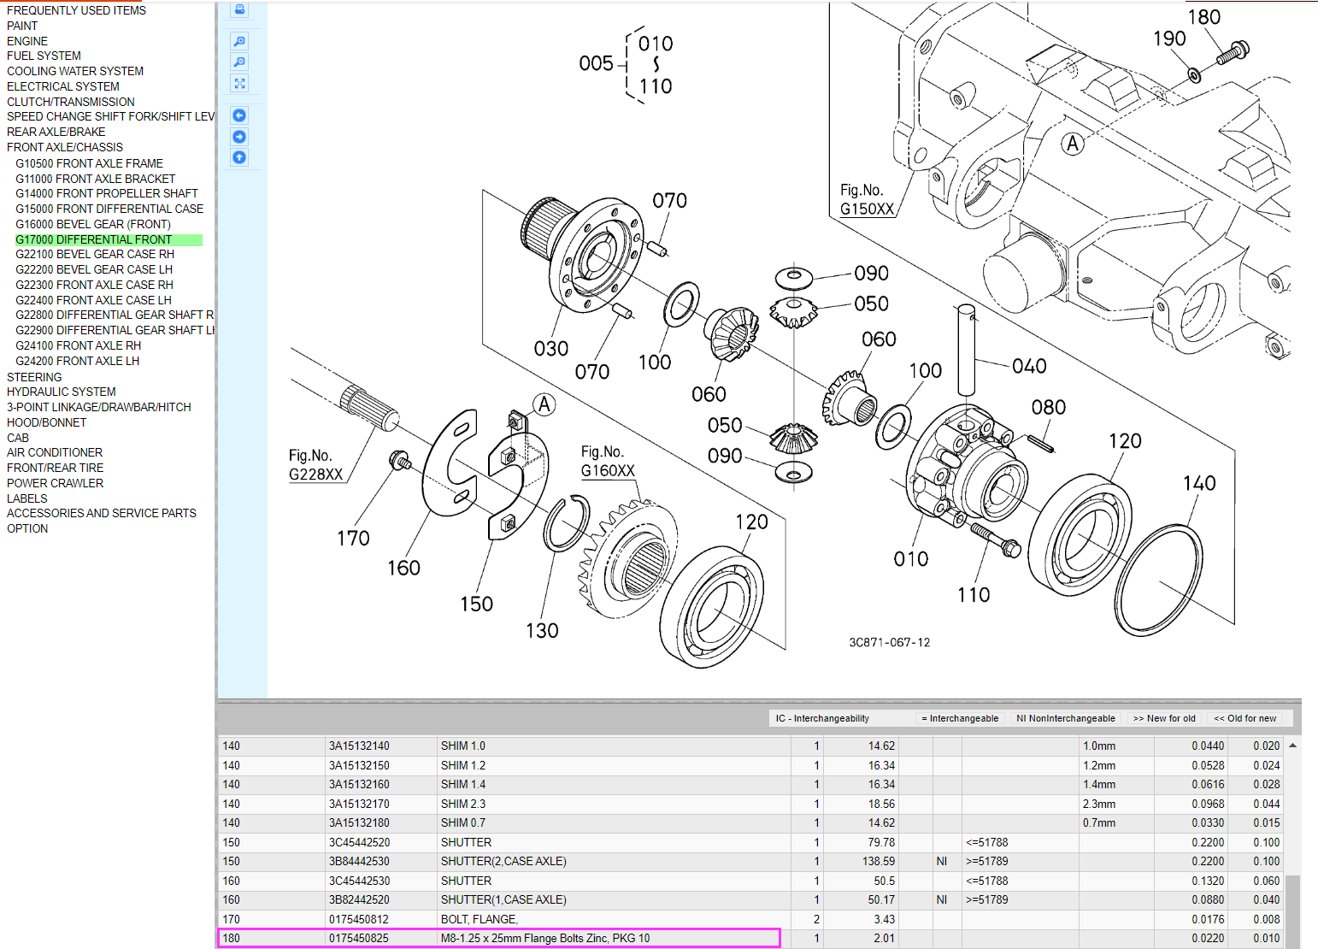The height and width of the screenshot is (949, 1318).
Task: Click callout 140 in the diagram
Action: [1198, 484]
